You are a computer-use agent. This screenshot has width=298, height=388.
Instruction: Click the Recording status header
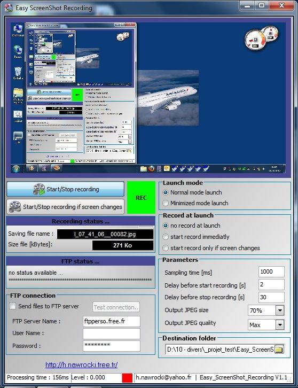click(x=81, y=221)
